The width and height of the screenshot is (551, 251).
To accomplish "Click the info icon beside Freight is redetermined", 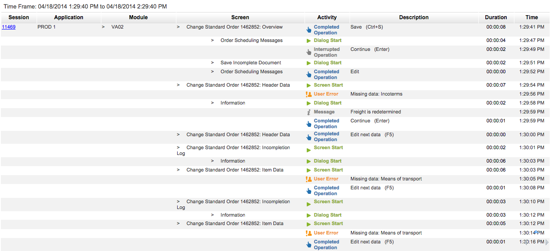I will (x=309, y=112).
